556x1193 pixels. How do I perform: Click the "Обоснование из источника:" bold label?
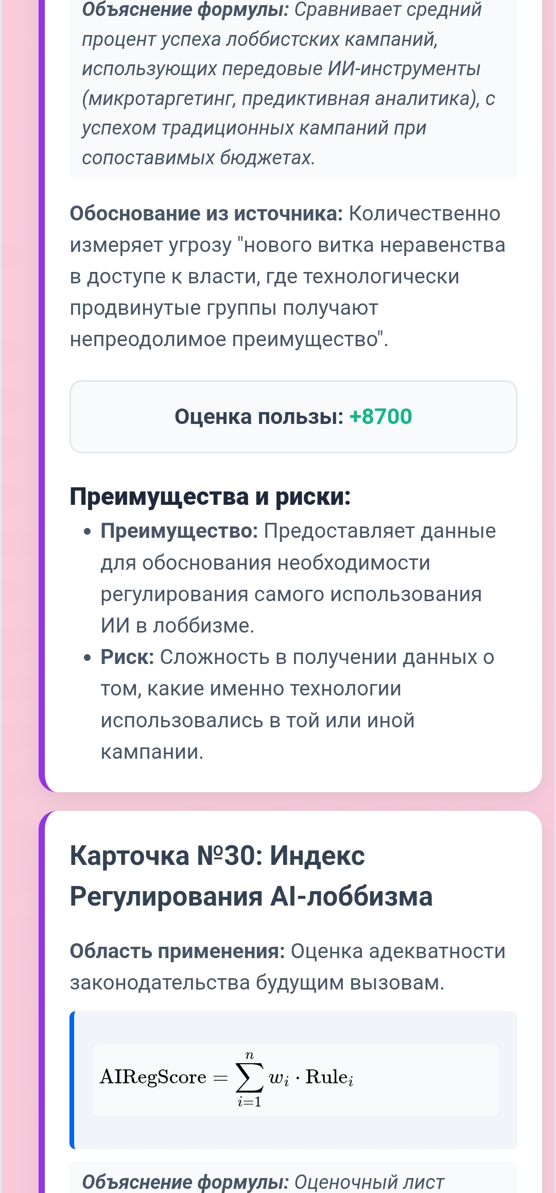[x=206, y=214]
